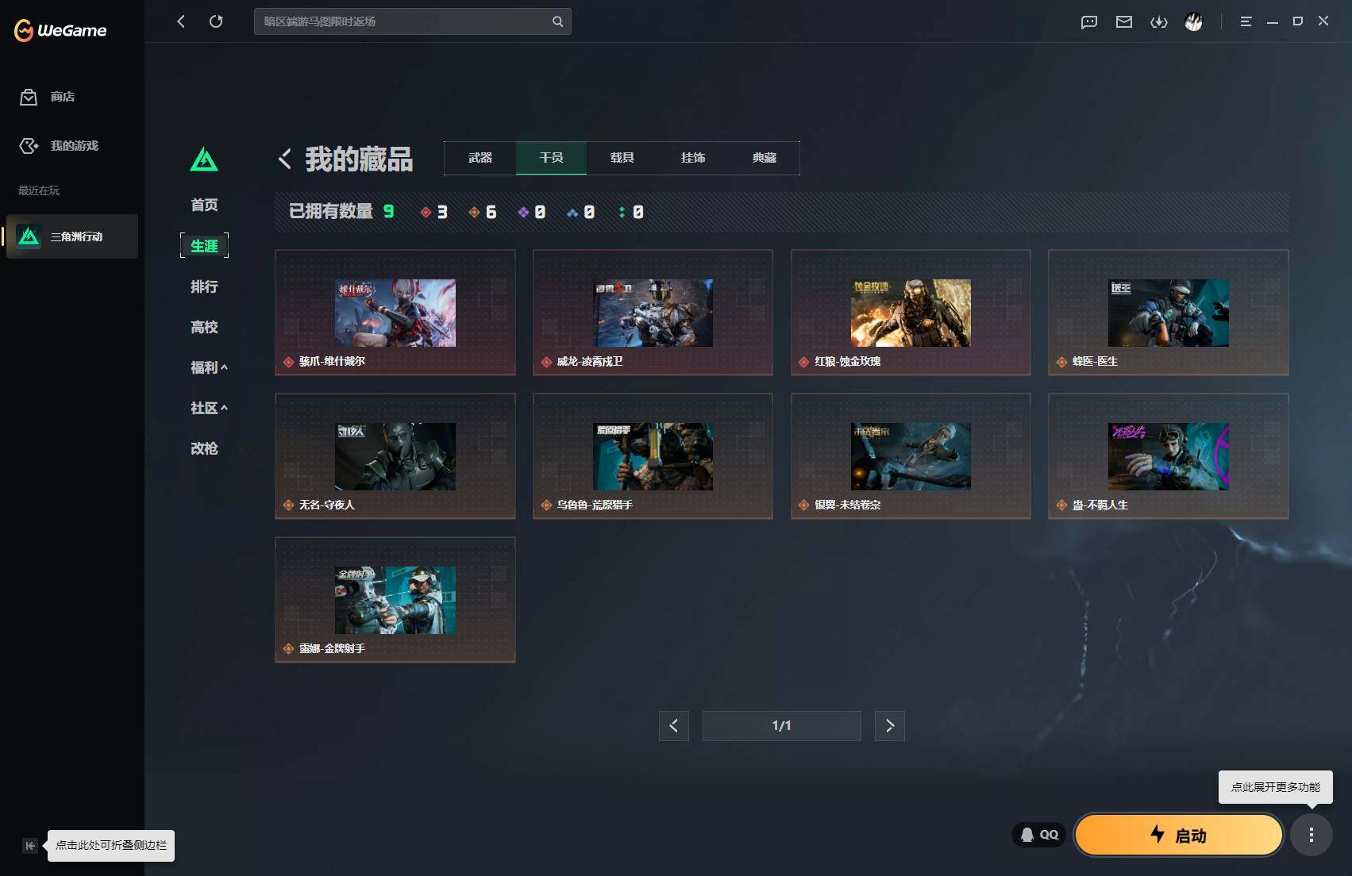
Task: Select the 干员 tab
Action: 551,158
